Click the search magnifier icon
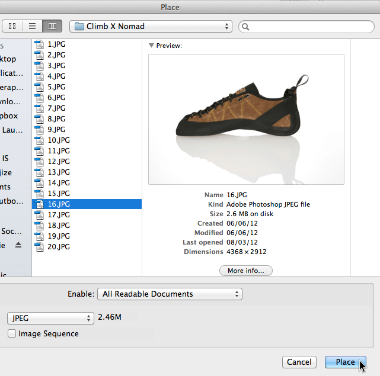The image size is (380, 376). [x=245, y=27]
